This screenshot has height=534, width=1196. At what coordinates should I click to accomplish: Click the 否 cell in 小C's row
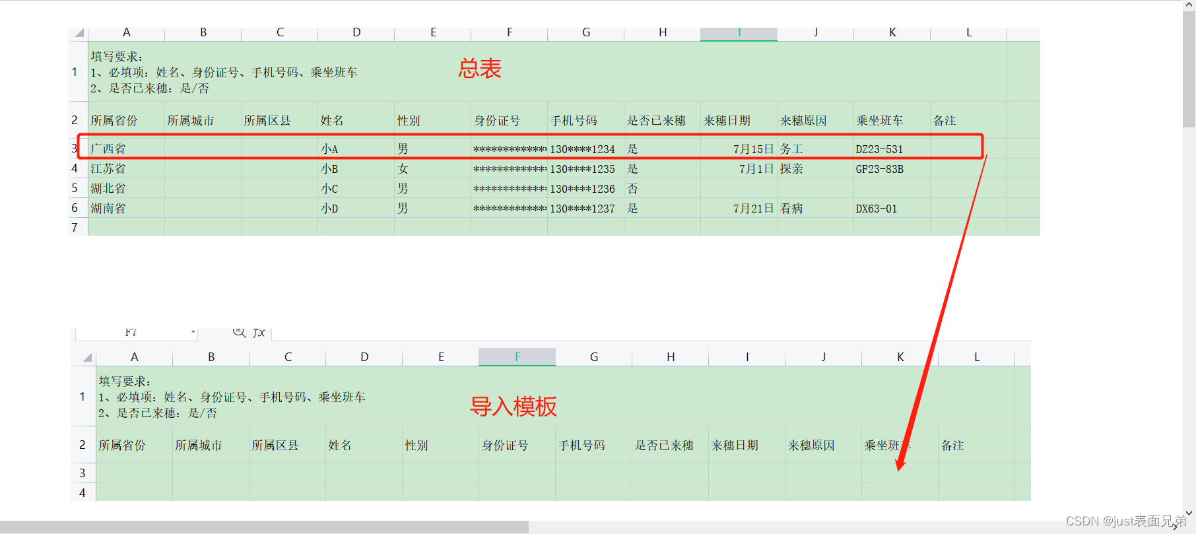(x=662, y=189)
